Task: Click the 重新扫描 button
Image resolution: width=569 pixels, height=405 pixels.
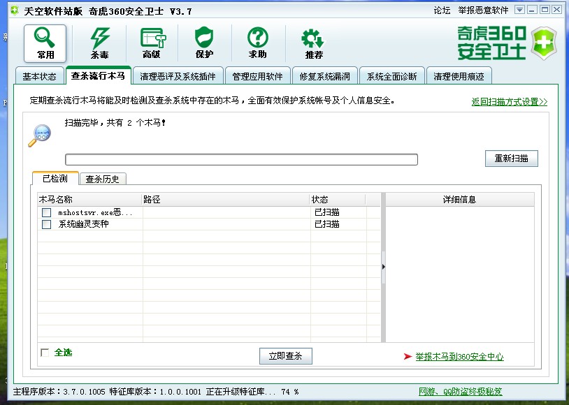Action: (511, 159)
